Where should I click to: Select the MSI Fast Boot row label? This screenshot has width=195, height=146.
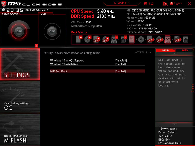point(58,71)
